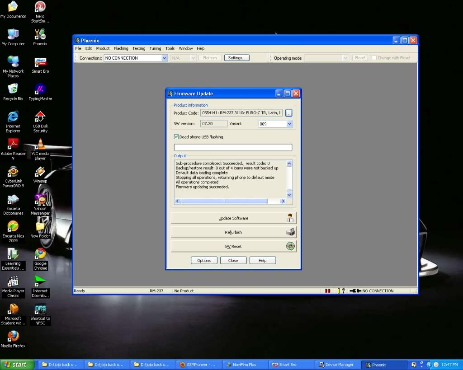Viewport: 463px width, 370px height.
Task: Select the Google Chrome desktop icon
Action: coord(40,259)
